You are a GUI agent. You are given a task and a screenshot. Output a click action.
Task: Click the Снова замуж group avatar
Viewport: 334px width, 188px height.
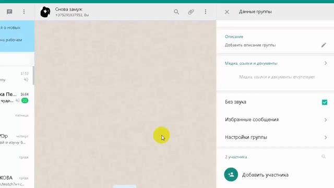tap(45, 12)
